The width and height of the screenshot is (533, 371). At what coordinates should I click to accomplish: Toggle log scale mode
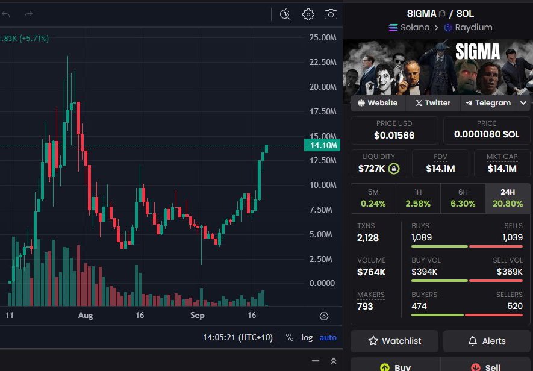pos(307,337)
